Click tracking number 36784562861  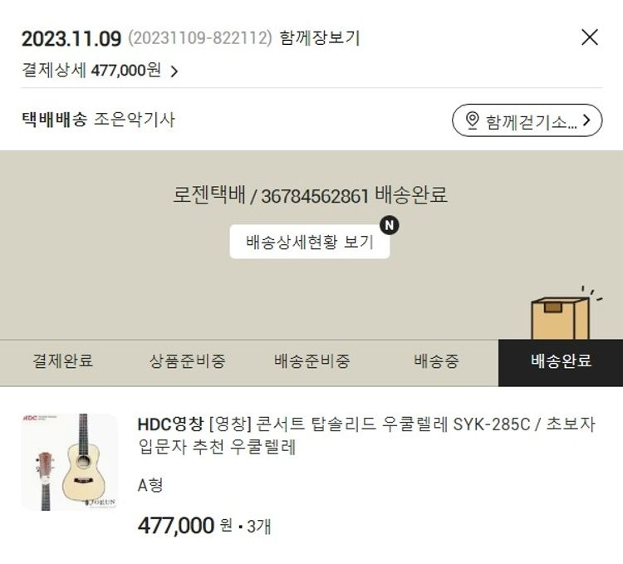pos(315,196)
